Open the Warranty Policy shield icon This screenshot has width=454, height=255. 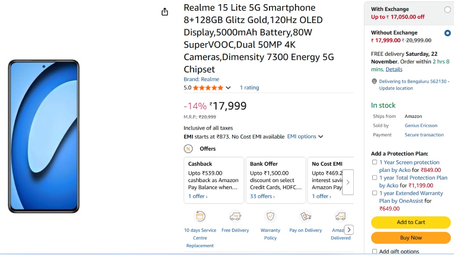click(x=270, y=216)
